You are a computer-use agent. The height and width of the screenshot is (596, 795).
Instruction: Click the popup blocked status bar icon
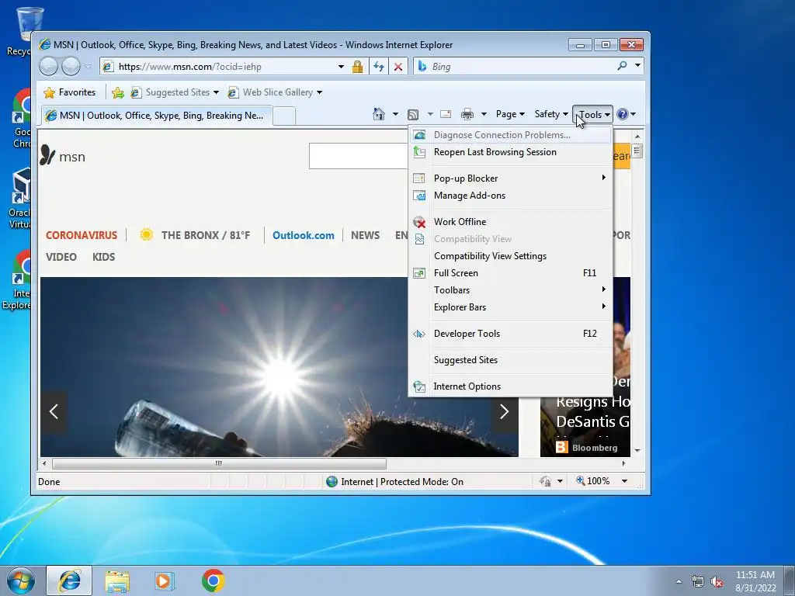(546, 481)
